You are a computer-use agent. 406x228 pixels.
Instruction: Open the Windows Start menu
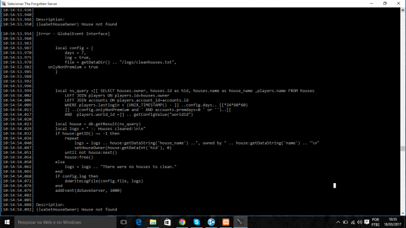click(7, 222)
